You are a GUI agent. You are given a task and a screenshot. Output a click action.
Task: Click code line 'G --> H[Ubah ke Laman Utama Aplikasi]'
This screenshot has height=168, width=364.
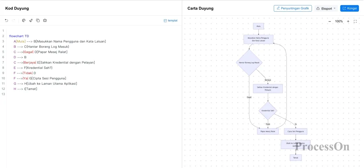pyautogui.click(x=45, y=84)
